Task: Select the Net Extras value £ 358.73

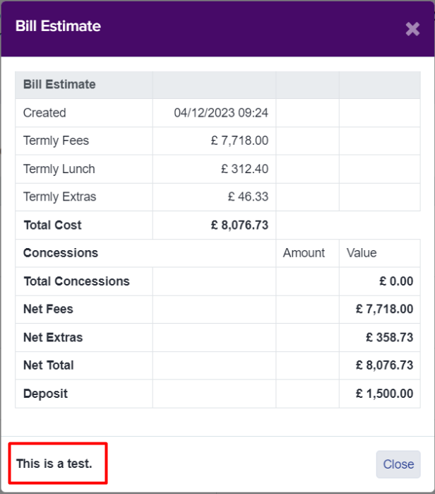Action: (389, 337)
